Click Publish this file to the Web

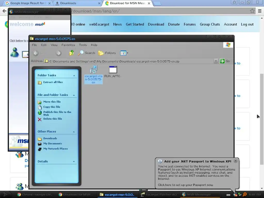point(57,113)
